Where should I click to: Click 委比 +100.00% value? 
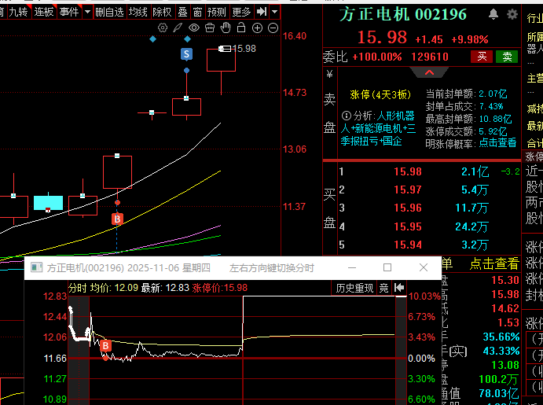point(376,57)
